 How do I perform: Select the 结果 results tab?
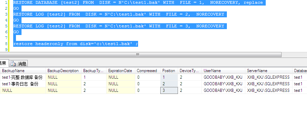pyautogui.click(x=3, y=63)
